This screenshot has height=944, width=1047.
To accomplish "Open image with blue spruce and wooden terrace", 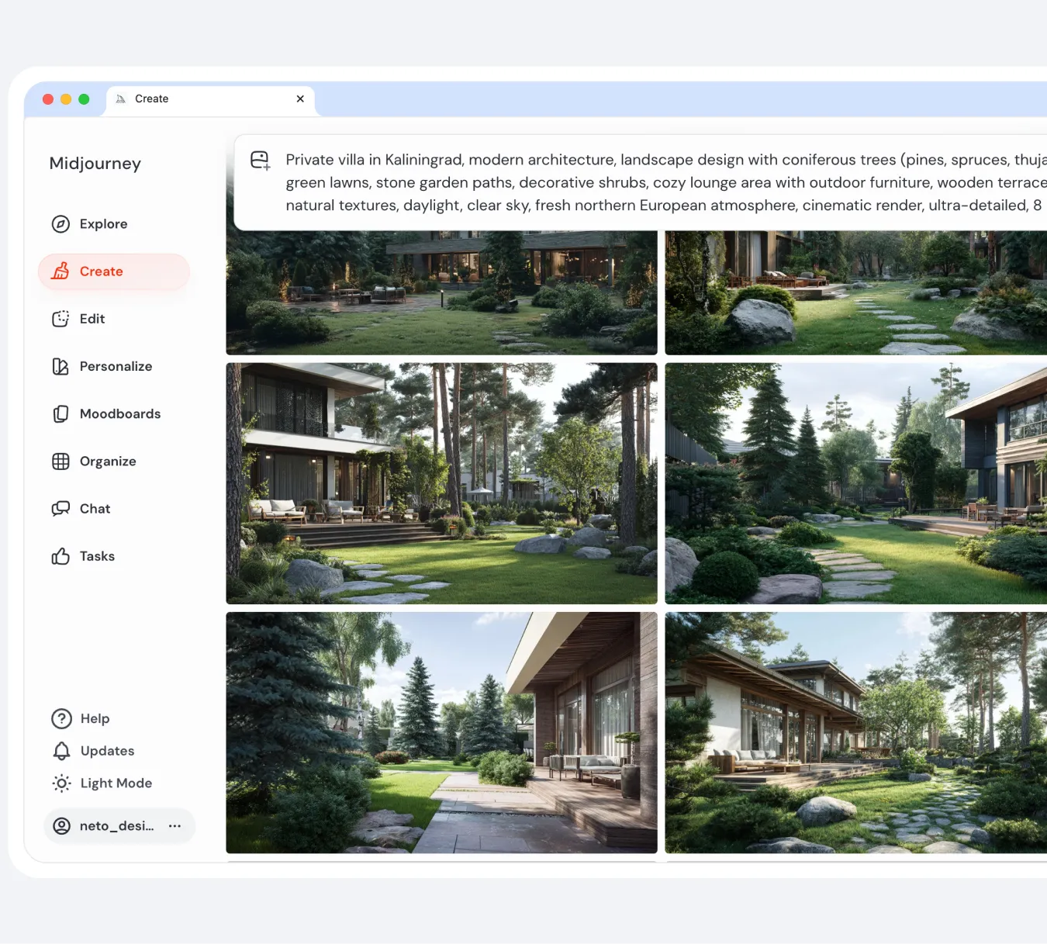I will (441, 732).
